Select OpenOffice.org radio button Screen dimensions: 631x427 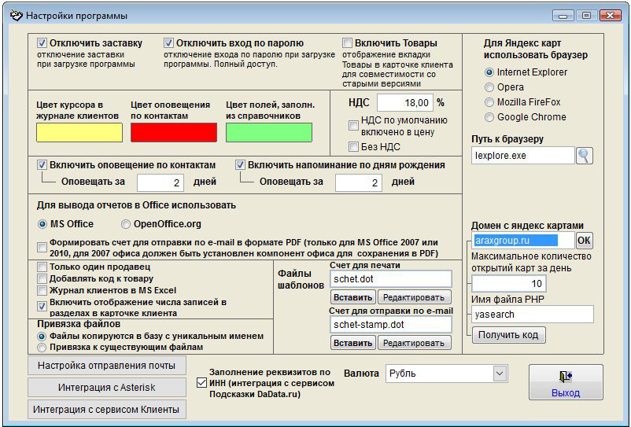pos(126,224)
